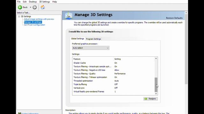Click the value 1 for VR pre-rendered frames
Image resolution: width=204 pixels, height=114 pixels.
pyautogui.click(x=115, y=92)
